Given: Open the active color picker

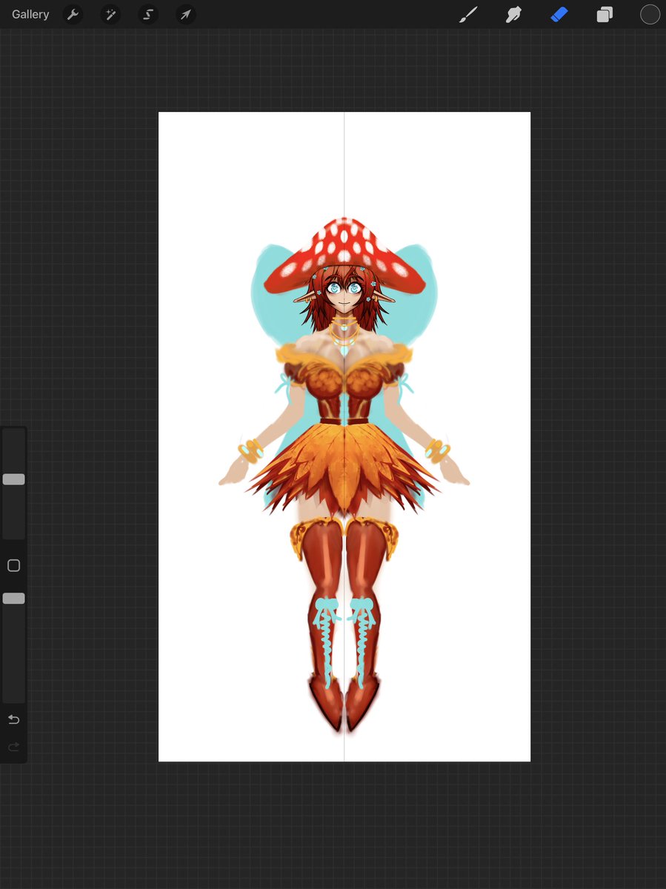Looking at the screenshot, I should pyautogui.click(x=650, y=14).
